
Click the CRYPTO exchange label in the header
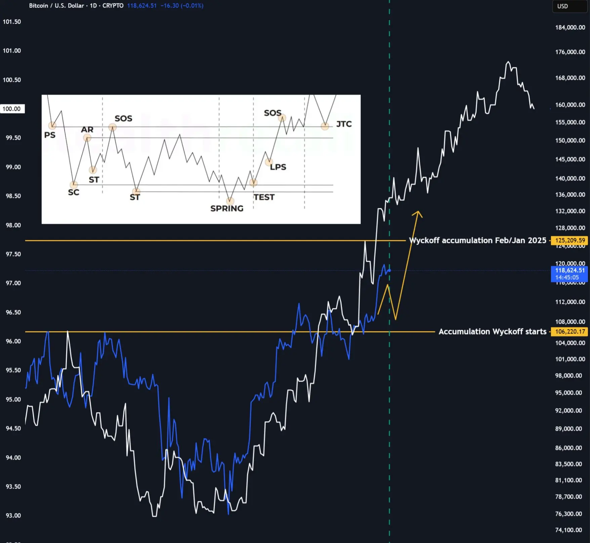pyautogui.click(x=113, y=6)
